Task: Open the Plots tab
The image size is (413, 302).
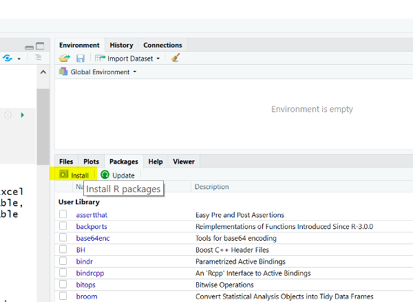Action: tap(91, 162)
